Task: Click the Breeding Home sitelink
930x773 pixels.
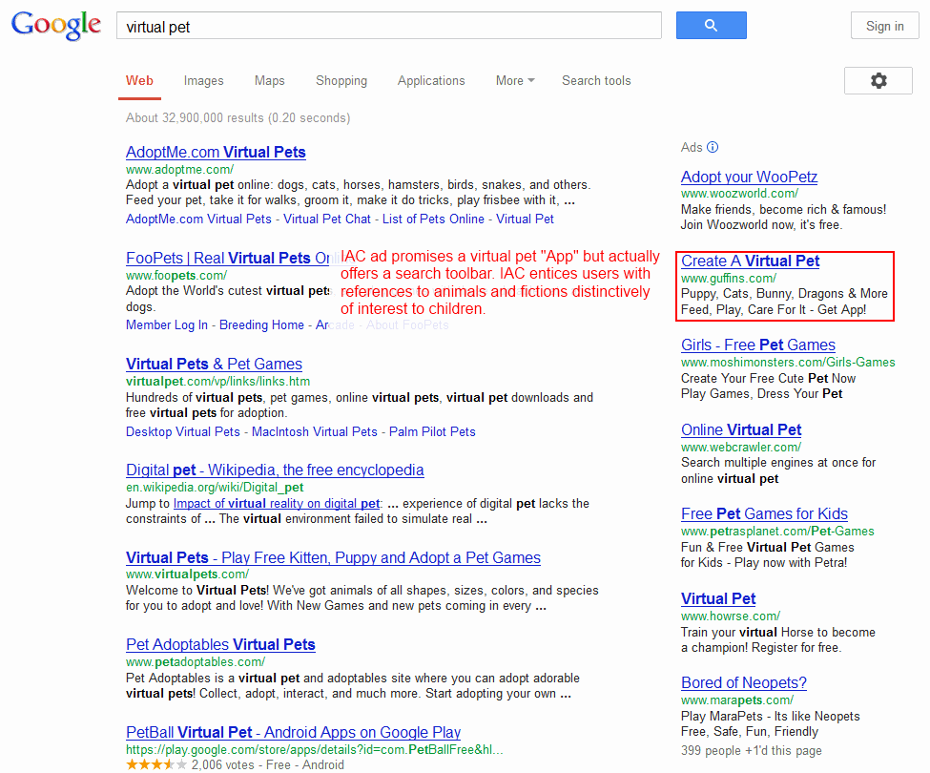Action: 261,325
